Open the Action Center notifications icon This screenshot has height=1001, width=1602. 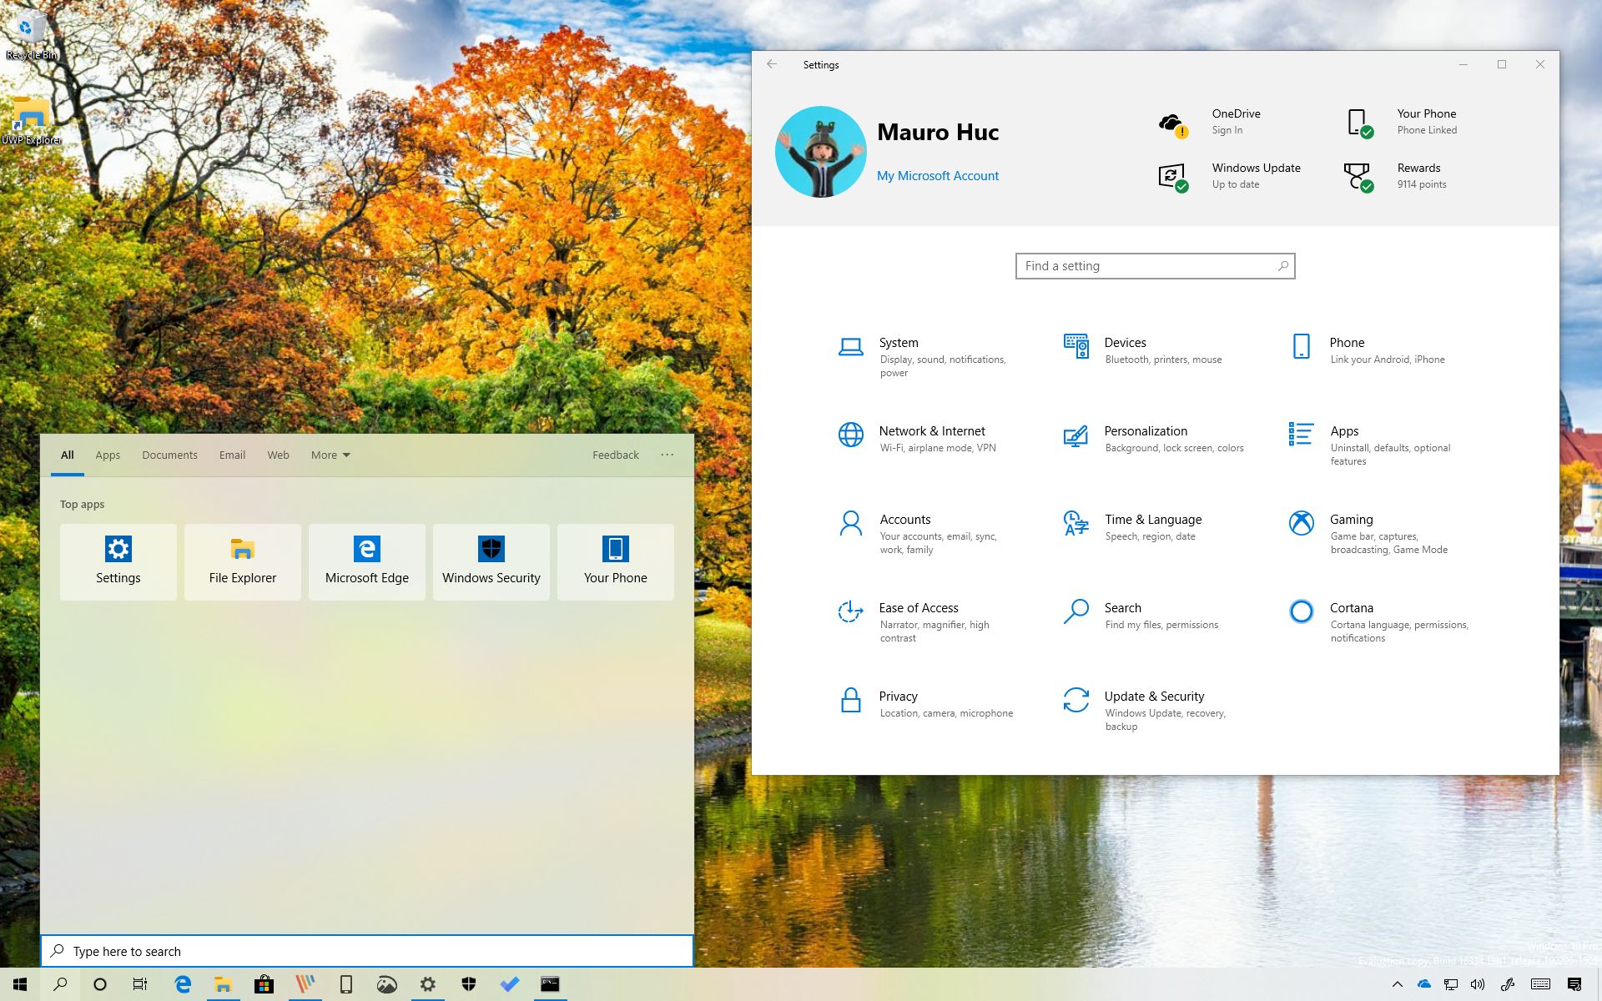pyautogui.click(x=1574, y=984)
